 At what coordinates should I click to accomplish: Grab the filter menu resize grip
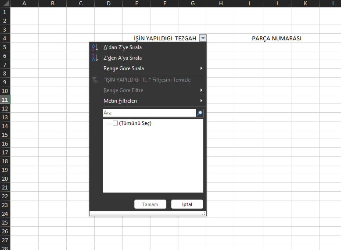[204, 214]
